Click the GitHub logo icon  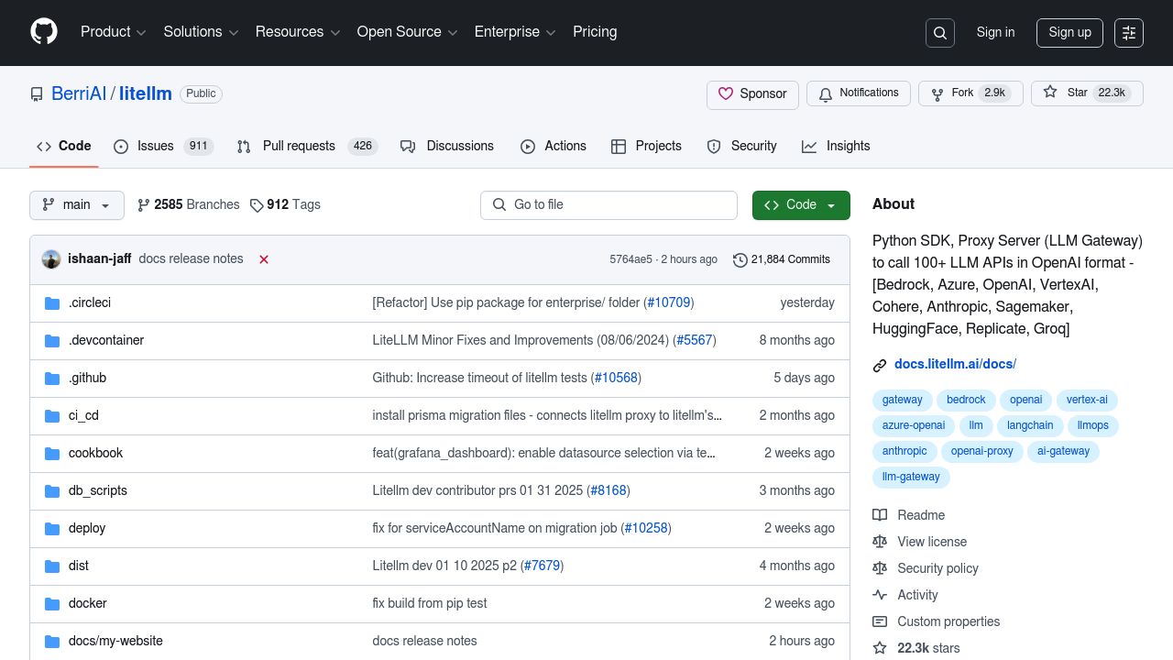[44, 31]
